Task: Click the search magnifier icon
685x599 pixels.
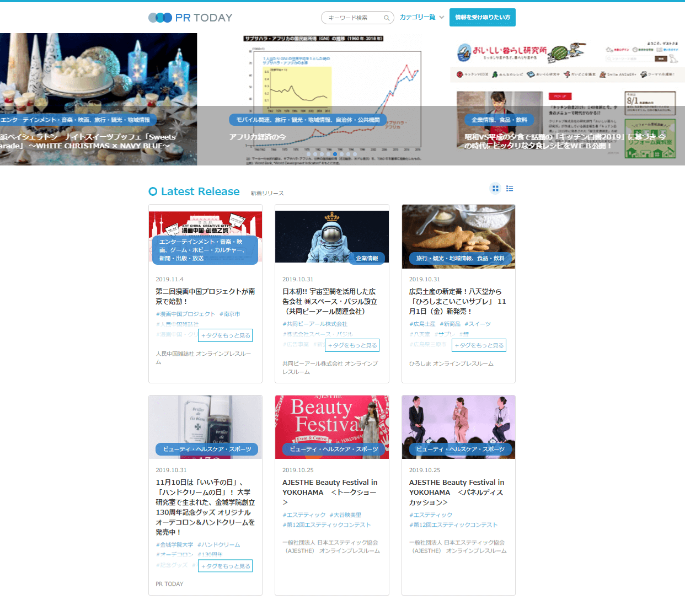Action: tap(387, 18)
